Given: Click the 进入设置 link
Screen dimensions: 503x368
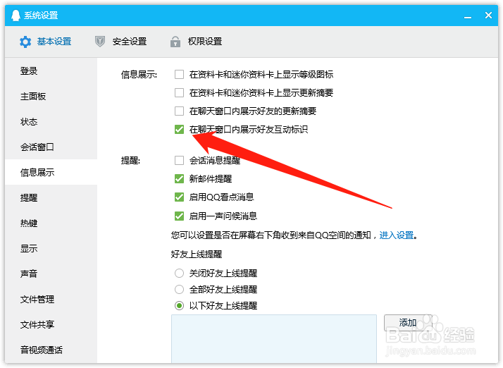Looking at the screenshot, I should [397, 235].
